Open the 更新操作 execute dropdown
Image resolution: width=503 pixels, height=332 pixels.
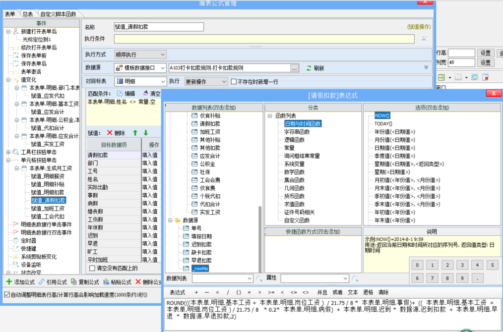(224, 81)
